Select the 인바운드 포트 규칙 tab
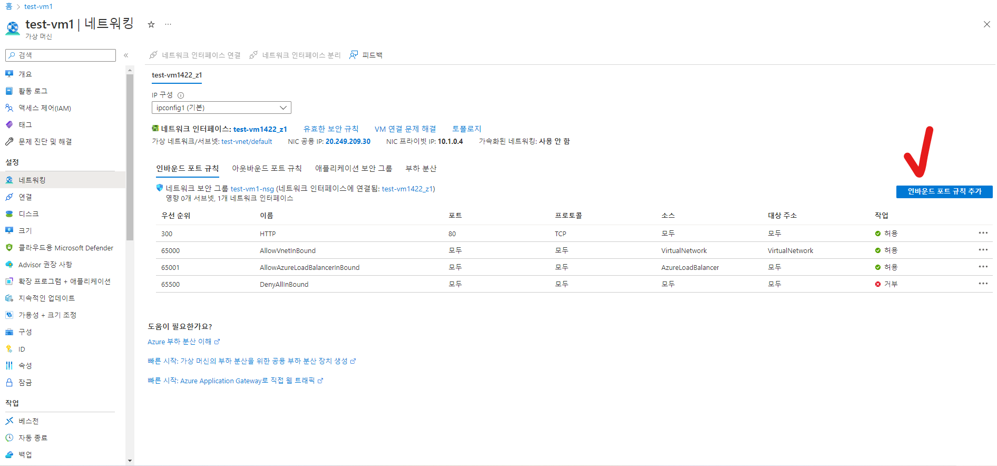 [187, 169]
